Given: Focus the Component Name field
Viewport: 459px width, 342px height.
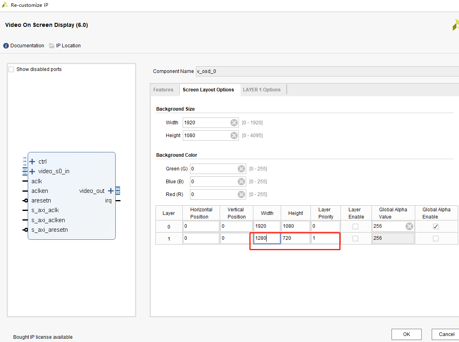Looking at the screenshot, I should pyautogui.click(x=327, y=71).
